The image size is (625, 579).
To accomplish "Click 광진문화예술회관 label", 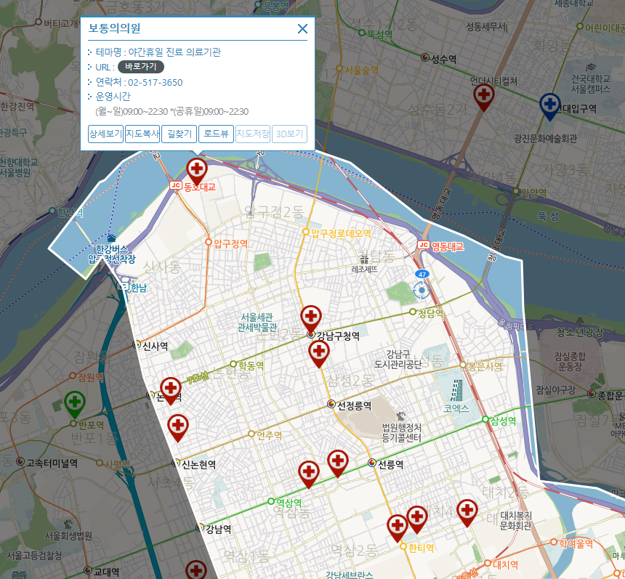I will (545, 139).
